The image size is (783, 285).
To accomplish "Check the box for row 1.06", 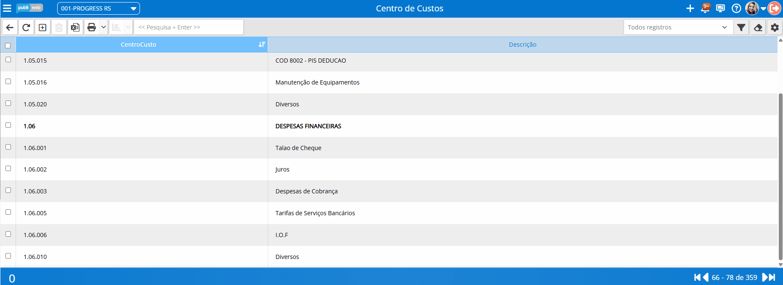I will [x=8, y=125].
